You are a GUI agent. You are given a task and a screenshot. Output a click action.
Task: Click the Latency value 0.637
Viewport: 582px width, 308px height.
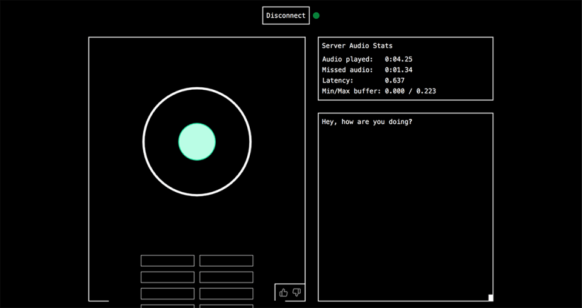(394, 81)
